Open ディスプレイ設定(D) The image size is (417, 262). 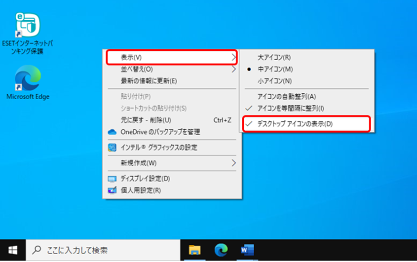click(x=172, y=179)
